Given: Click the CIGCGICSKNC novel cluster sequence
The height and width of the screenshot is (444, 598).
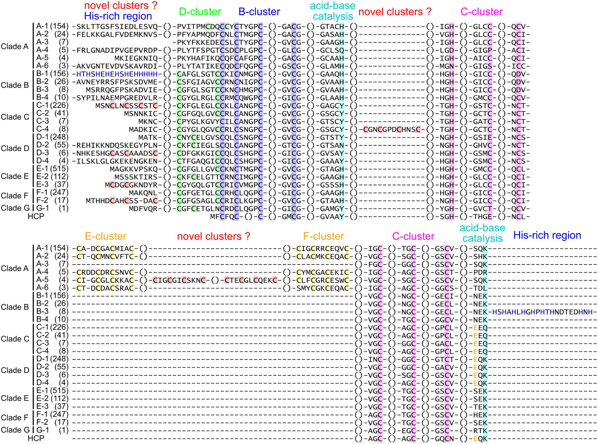Looking at the screenshot, I should 179,280.
